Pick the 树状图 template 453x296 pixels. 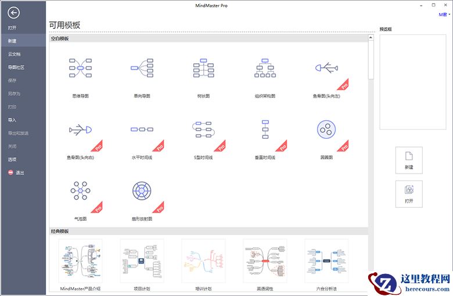coord(203,68)
